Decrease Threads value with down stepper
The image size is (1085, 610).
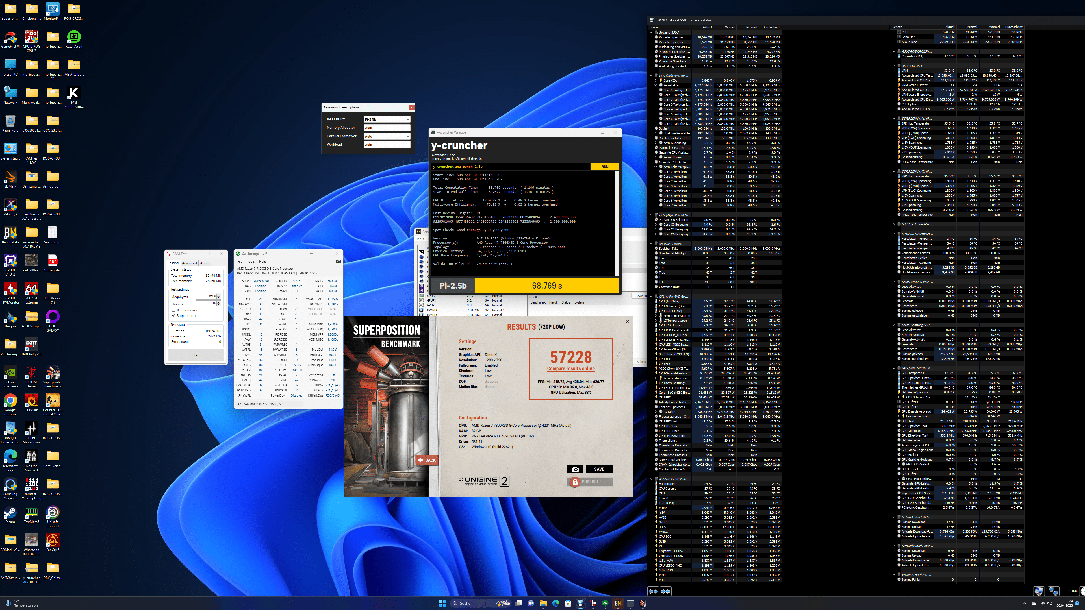[218, 305]
